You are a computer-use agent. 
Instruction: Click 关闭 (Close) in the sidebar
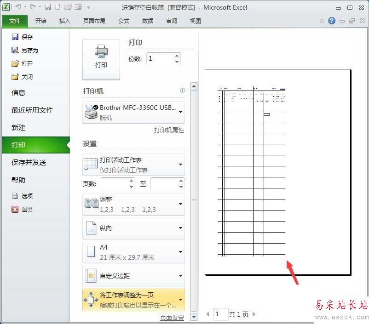[23, 77]
